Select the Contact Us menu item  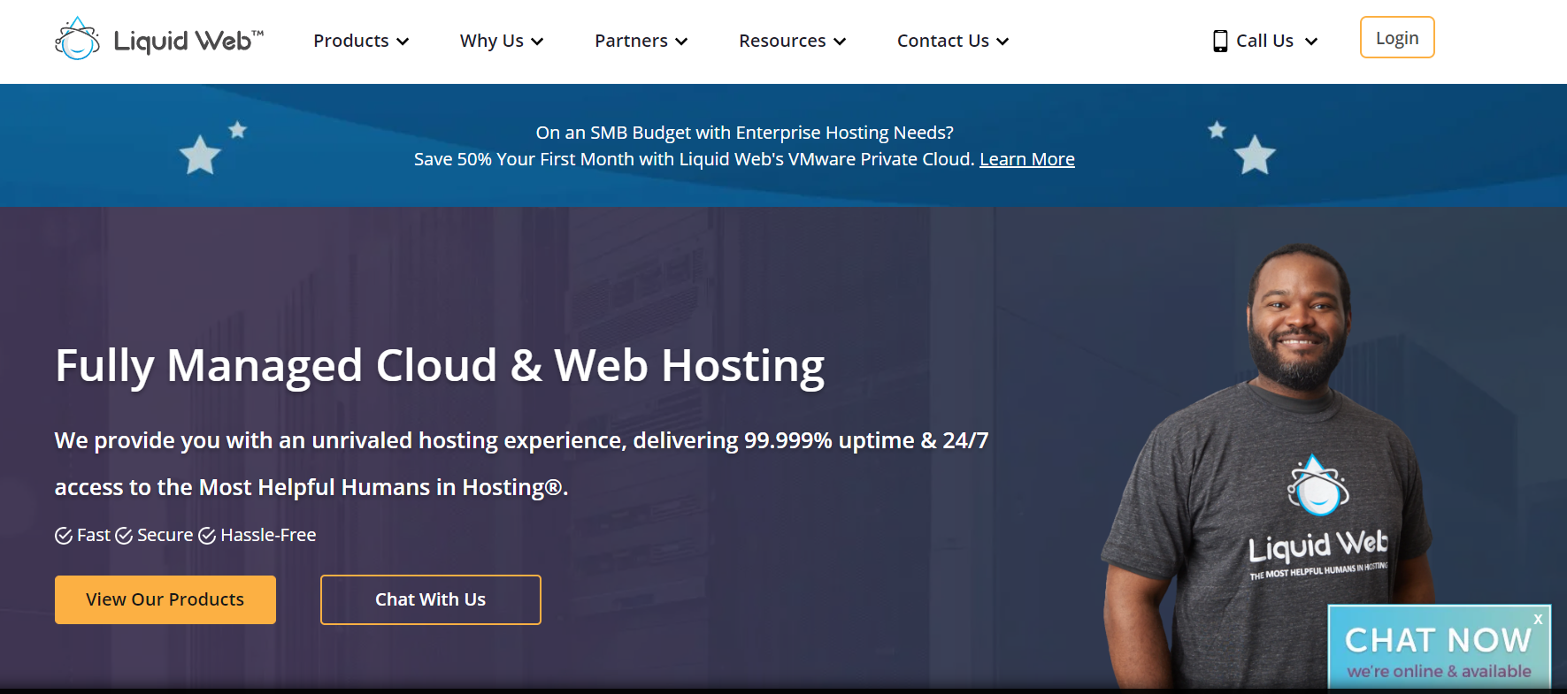(952, 41)
